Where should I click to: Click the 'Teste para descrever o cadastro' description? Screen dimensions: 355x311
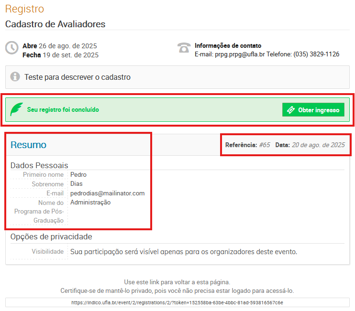[78, 77]
